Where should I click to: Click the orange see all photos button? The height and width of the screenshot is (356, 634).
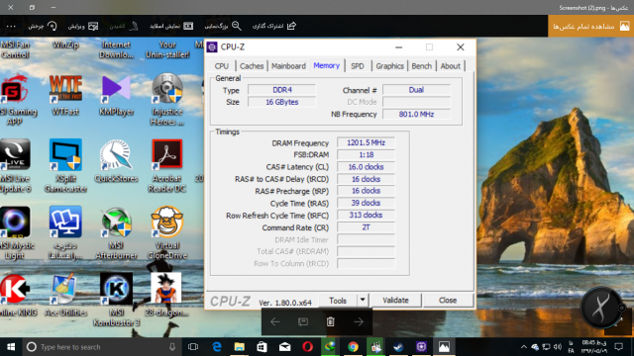[x=590, y=27]
